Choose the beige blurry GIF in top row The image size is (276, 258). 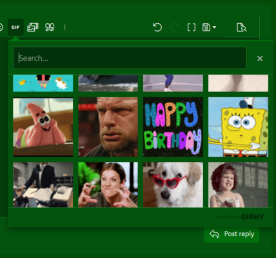click(238, 83)
